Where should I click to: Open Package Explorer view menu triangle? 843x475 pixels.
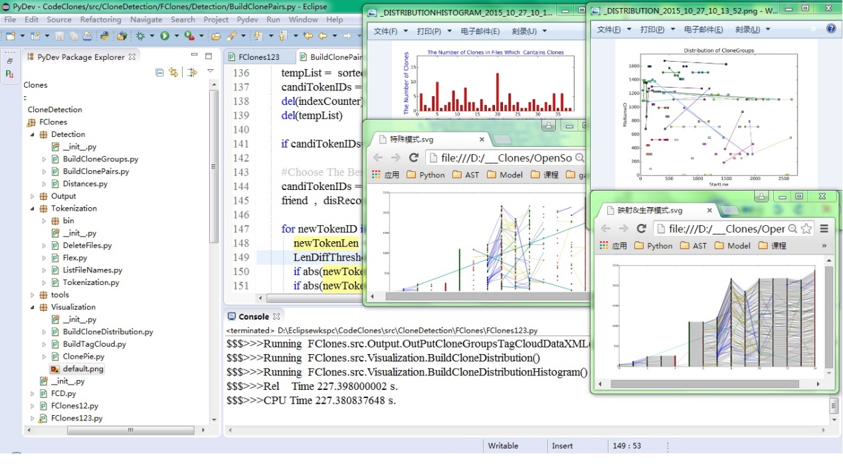click(x=210, y=71)
